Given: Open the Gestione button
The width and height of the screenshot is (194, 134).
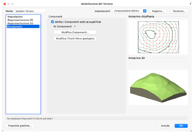Looking at the screenshot, I should 179,11.
